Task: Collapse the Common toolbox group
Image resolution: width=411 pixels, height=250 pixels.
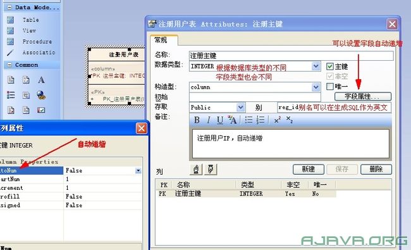Action: [9, 65]
